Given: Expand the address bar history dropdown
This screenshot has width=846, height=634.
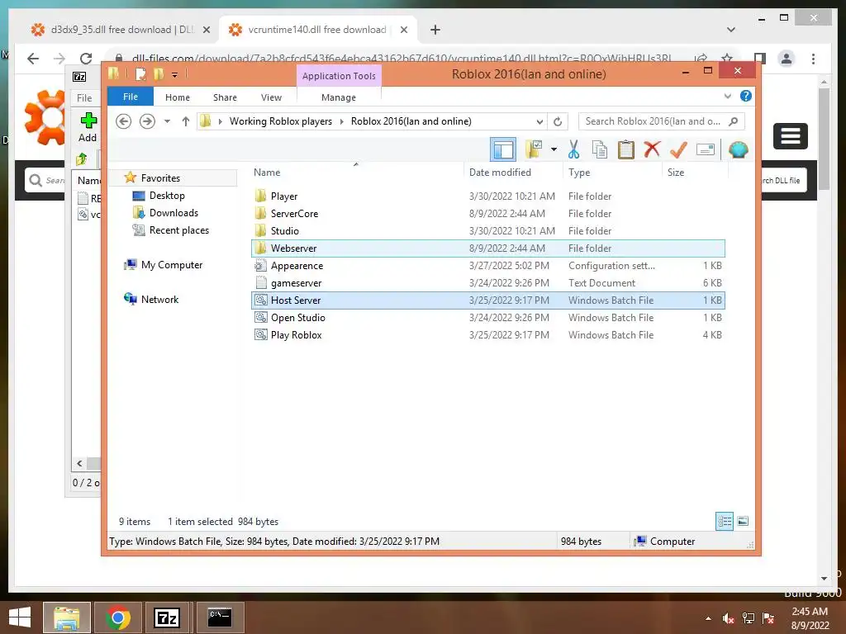Looking at the screenshot, I should pyautogui.click(x=539, y=121).
